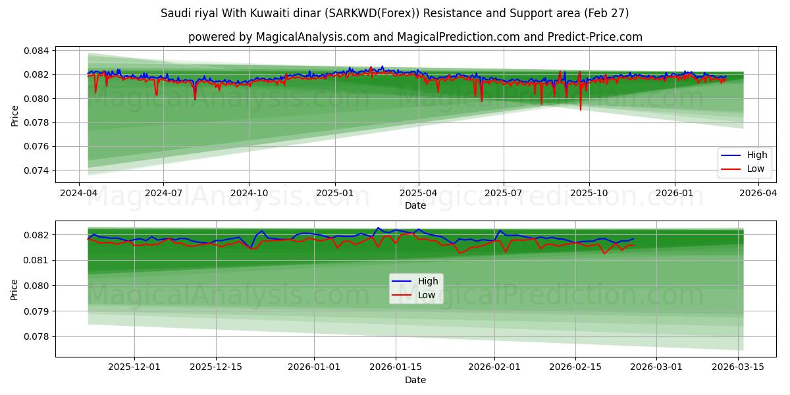Click the 0.074 tick on upper y-axis

[x=37, y=171]
